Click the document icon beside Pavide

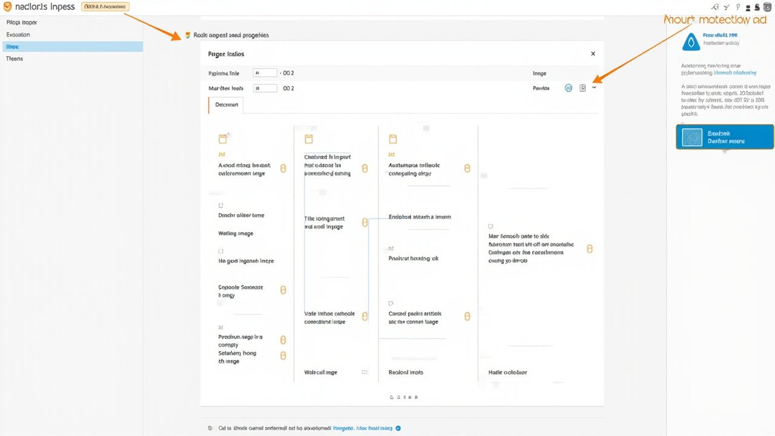[x=582, y=88]
